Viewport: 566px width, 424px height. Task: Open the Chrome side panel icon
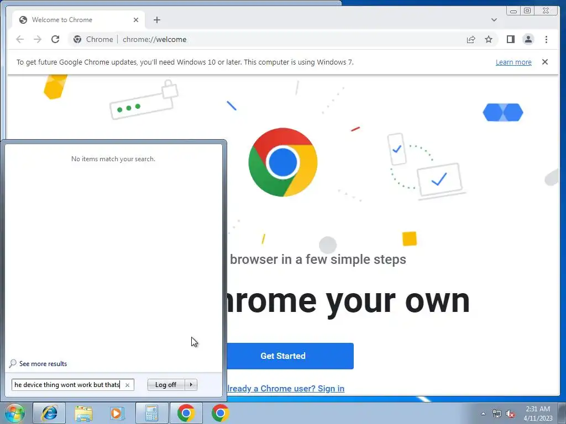(x=510, y=39)
